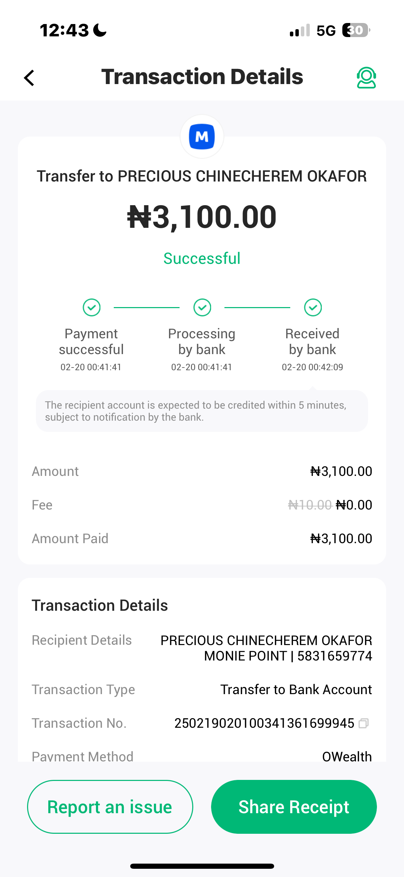
Task: Tap the Payment successful checkmark
Action: [x=91, y=307]
